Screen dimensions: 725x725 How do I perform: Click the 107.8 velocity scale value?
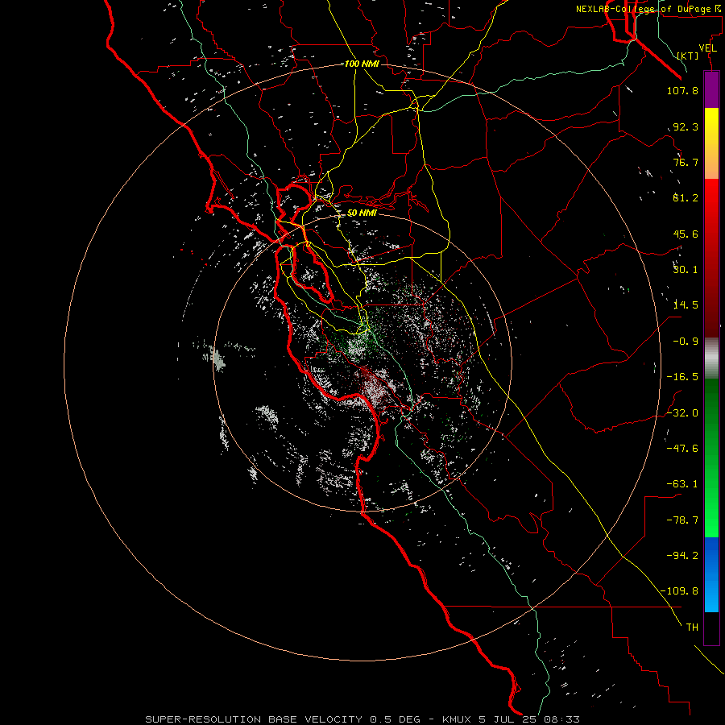pos(682,90)
